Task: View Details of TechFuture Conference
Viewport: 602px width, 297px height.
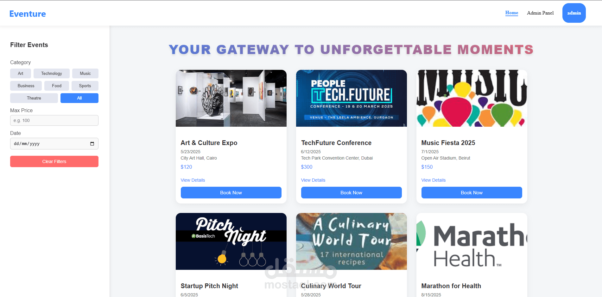Action: [x=313, y=180]
